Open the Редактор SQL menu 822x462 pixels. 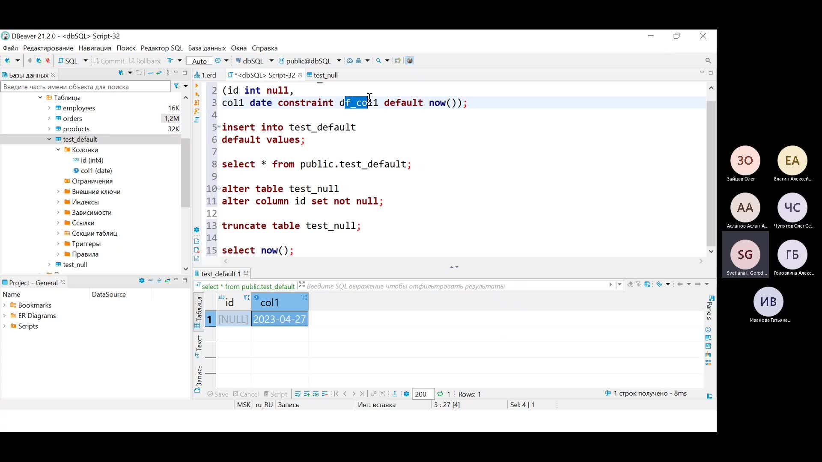pyautogui.click(x=162, y=48)
